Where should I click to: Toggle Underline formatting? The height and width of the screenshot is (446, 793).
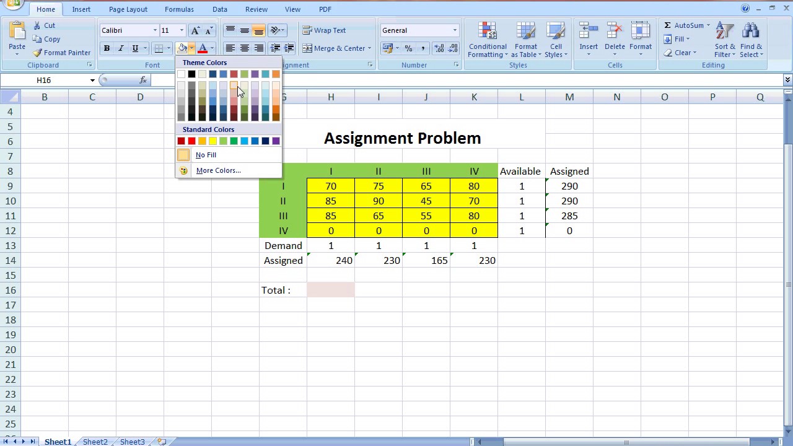pyautogui.click(x=135, y=48)
